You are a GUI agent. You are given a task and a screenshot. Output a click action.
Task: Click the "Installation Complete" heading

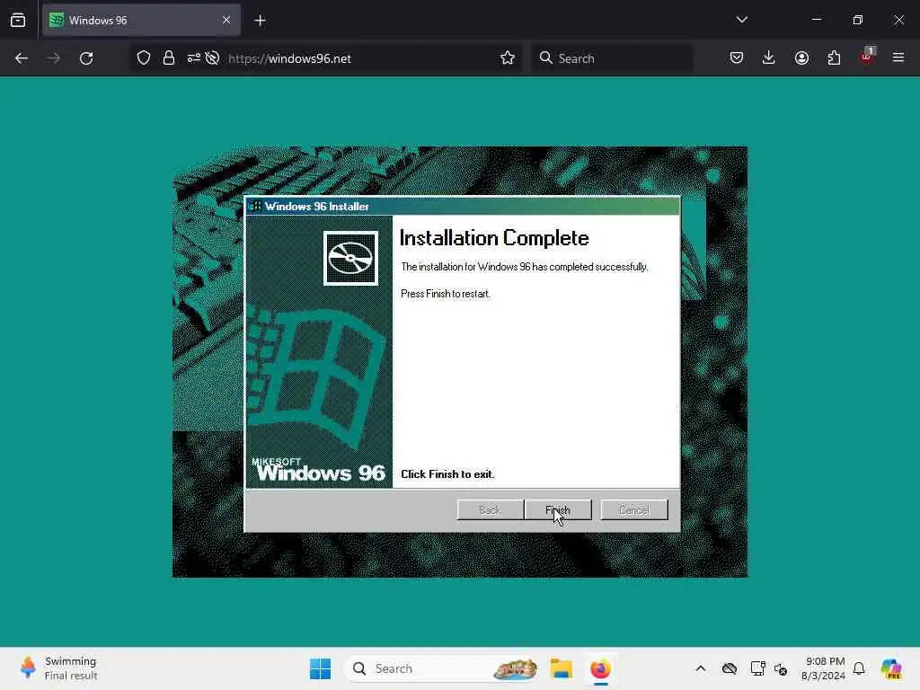coord(494,237)
